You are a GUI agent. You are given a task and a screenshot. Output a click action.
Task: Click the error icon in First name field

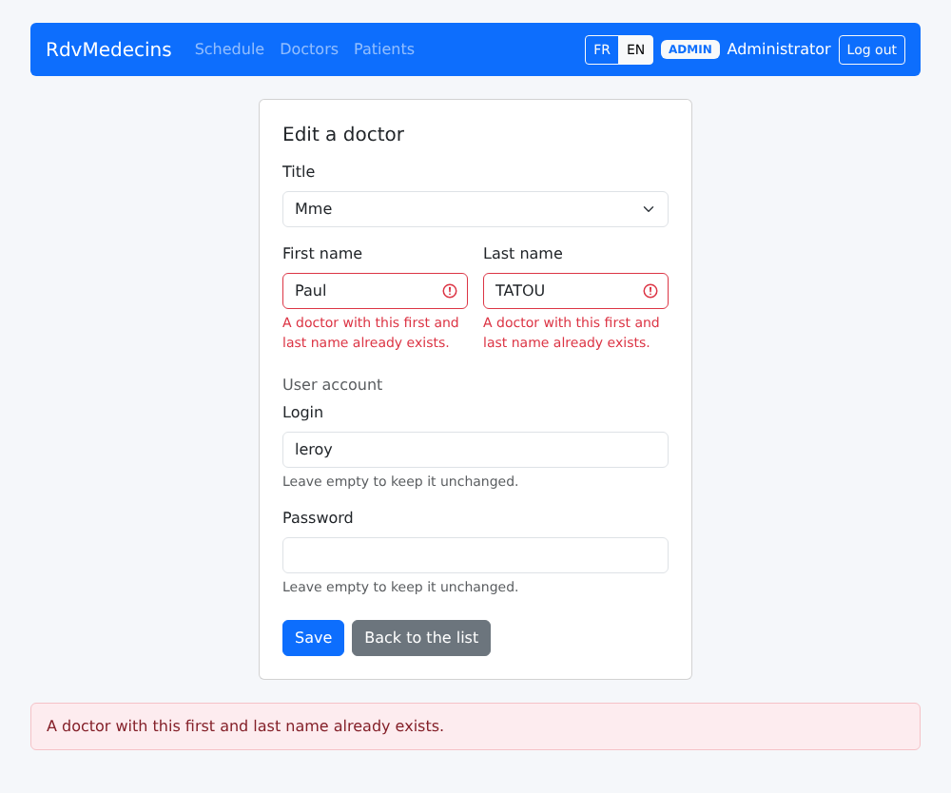coord(450,291)
